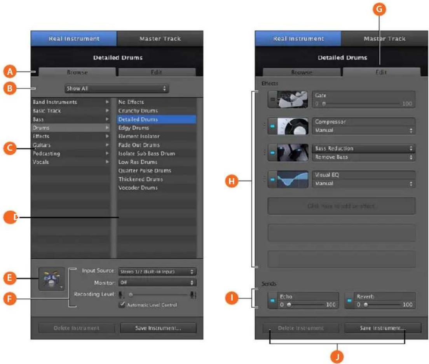The image size is (429, 364).
Task: Choose the Element Isolator preset
Action: point(157,136)
